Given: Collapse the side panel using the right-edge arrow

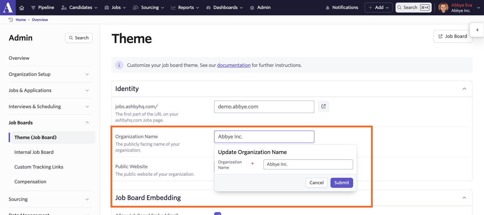Looking at the screenshot, I should click(478, 30).
